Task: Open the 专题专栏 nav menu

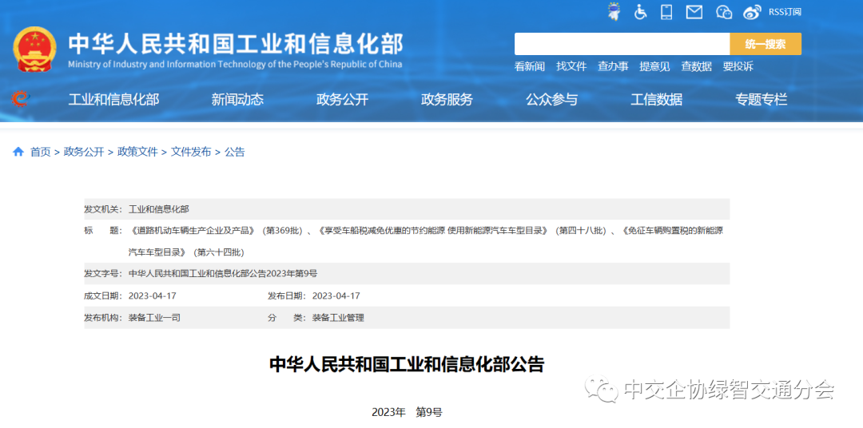Action: (762, 100)
